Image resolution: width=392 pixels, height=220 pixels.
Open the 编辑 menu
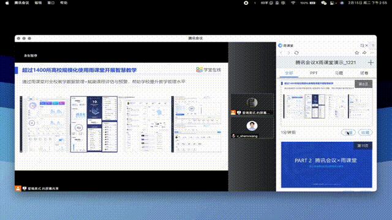click(38, 3)
